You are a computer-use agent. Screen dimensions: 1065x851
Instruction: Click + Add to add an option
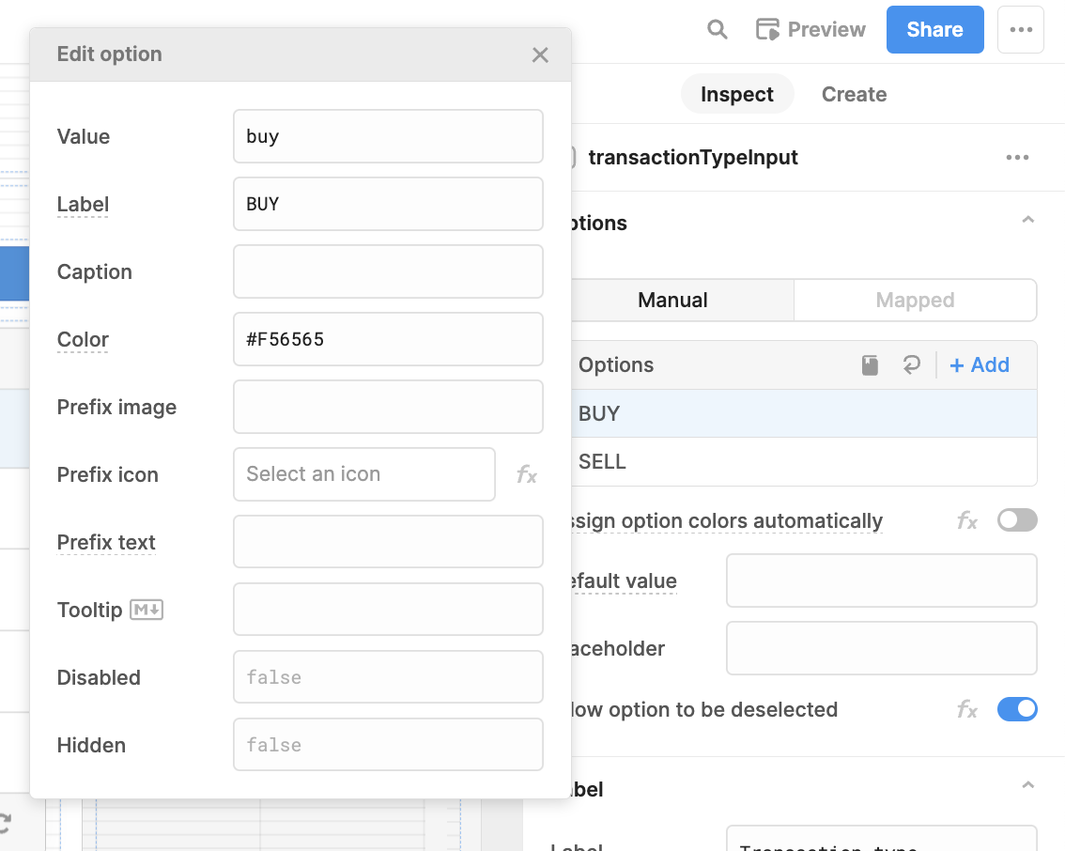tap(980, 365)
